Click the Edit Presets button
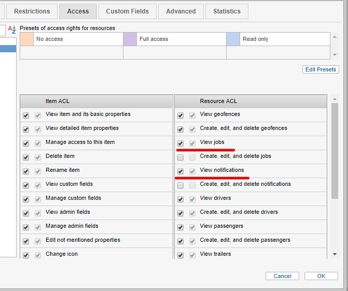348x291 pixels. point(321,69)
